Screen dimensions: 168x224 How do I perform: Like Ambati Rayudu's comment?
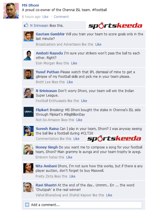pyautogui.click(x=74, y=63)
